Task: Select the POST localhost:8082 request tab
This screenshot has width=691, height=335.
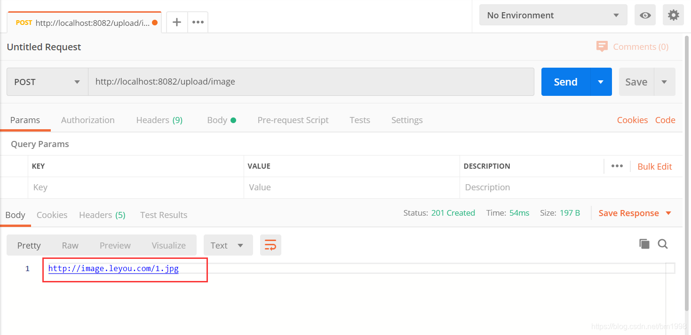Action: [x=84, y=23]
